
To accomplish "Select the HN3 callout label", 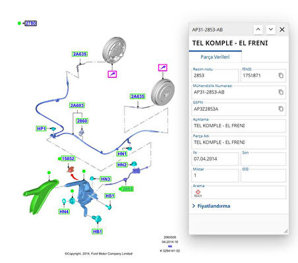I will point(105,179).
